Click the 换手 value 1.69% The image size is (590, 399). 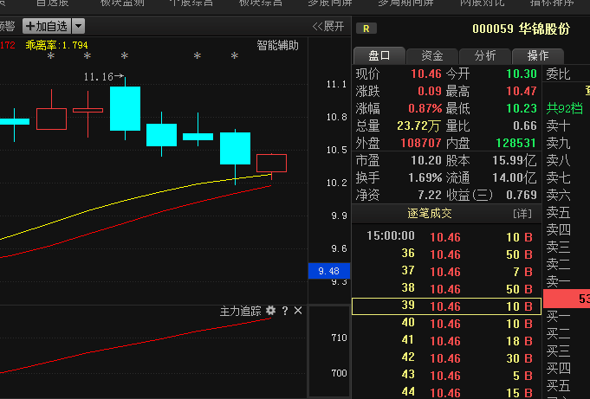click(425, 177)
